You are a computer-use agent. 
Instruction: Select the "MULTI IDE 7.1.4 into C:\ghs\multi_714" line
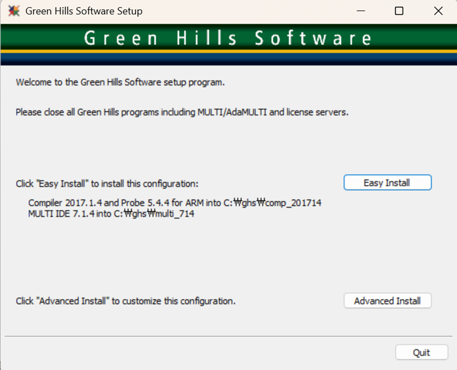click(111, 214)
